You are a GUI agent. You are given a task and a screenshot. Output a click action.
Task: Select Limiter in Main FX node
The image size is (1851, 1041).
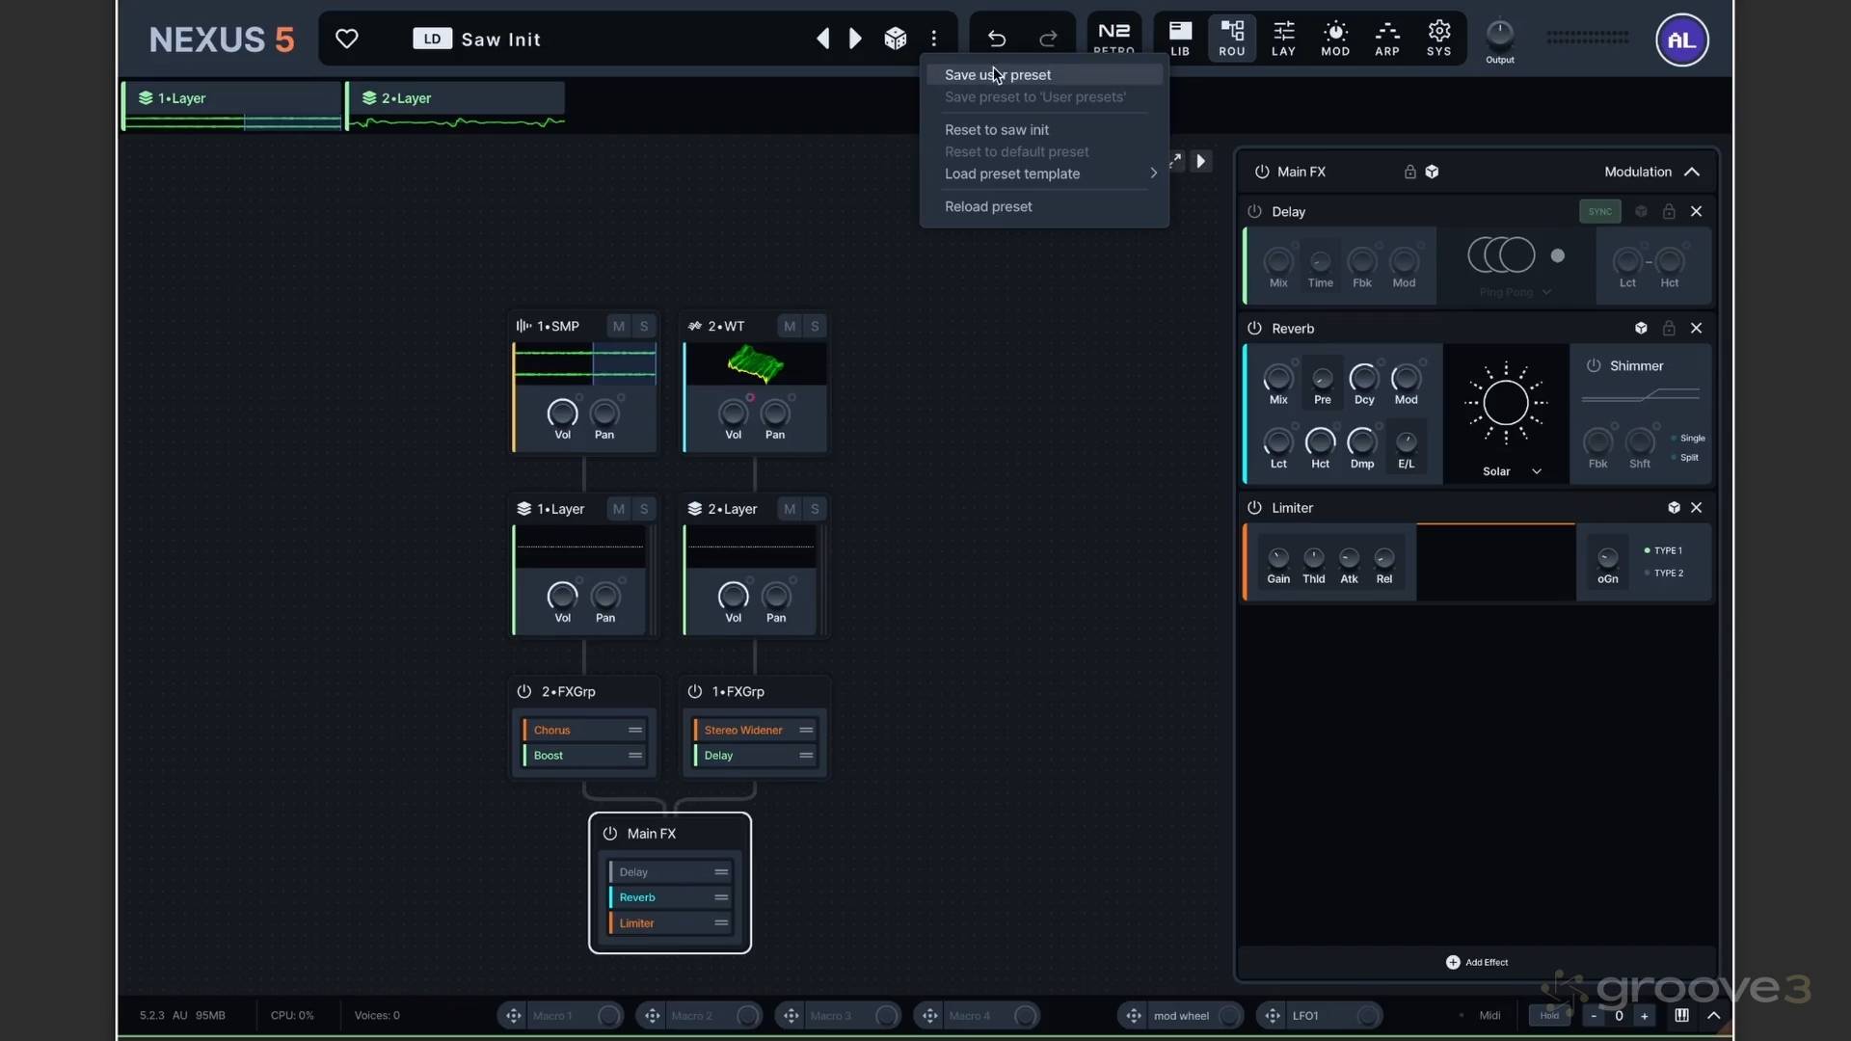coord(670,923)
